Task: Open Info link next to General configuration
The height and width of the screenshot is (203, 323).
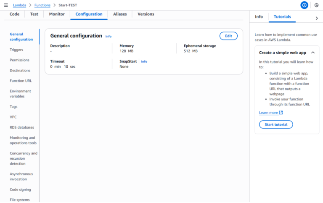Action: tap(109, 37)
